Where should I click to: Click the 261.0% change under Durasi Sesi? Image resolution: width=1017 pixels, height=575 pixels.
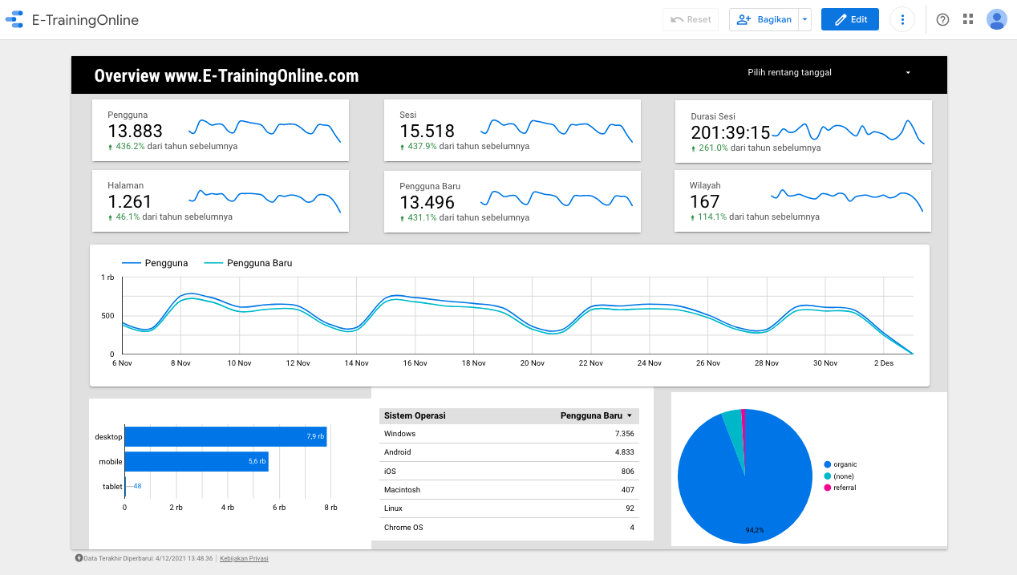point(713,148)
